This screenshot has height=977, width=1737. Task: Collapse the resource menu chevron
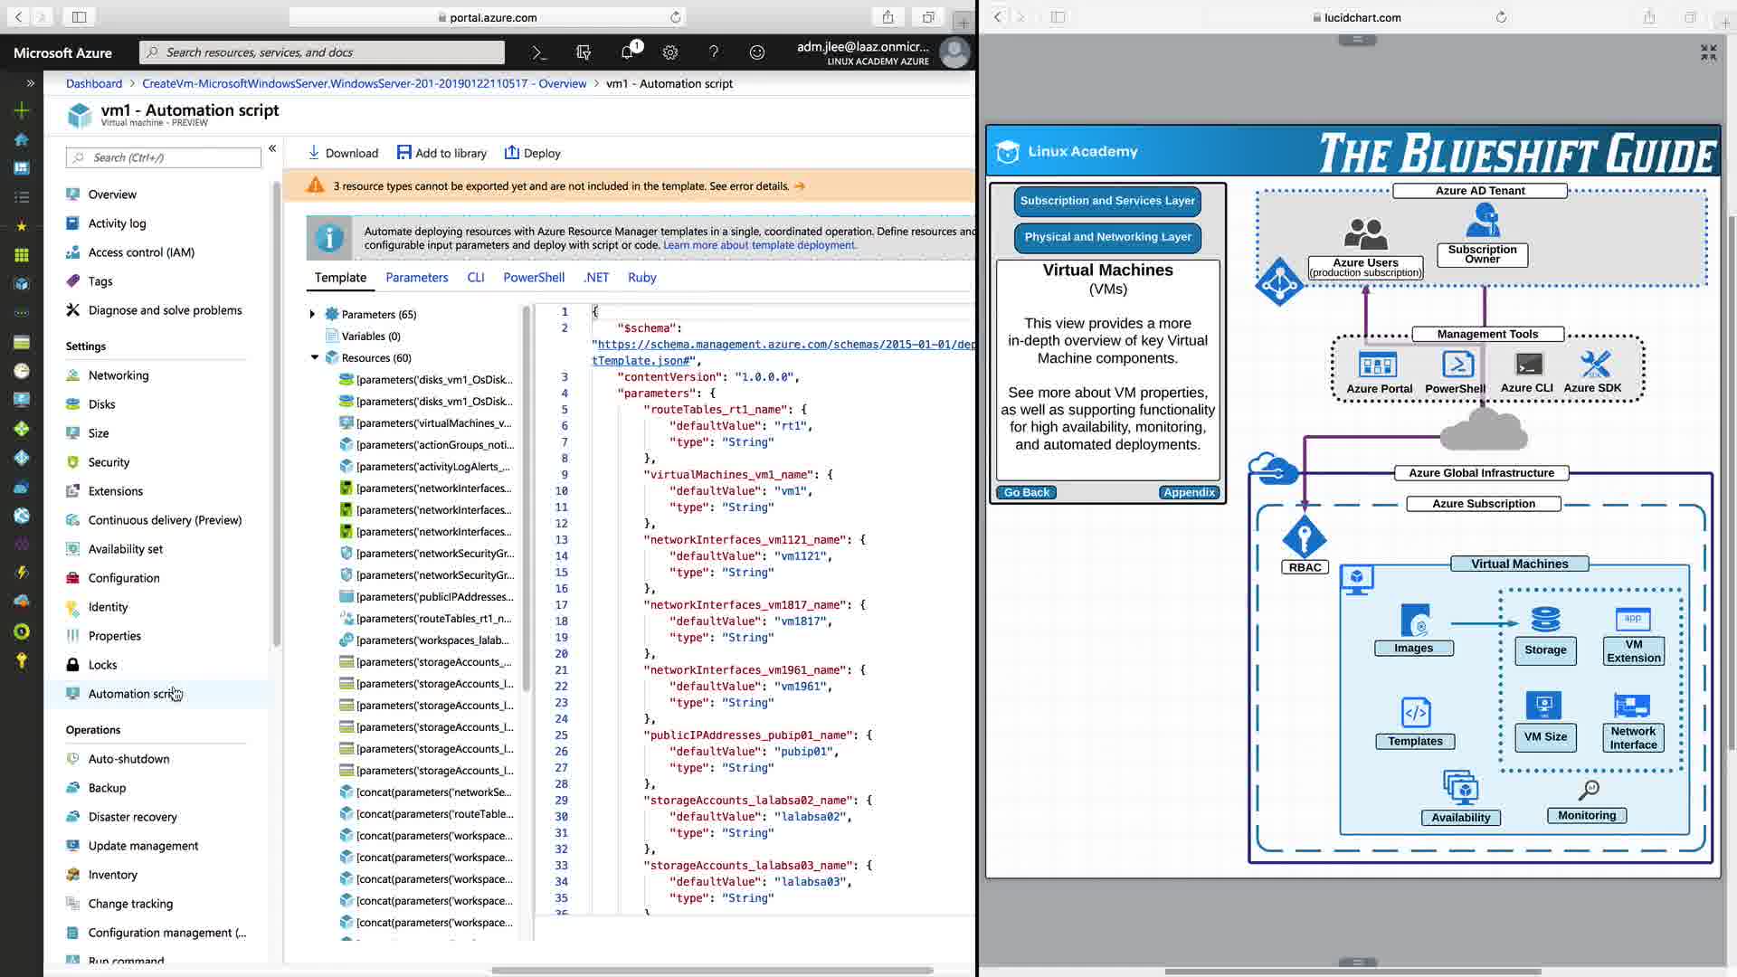pyautogui.click(x=272, y=148)
